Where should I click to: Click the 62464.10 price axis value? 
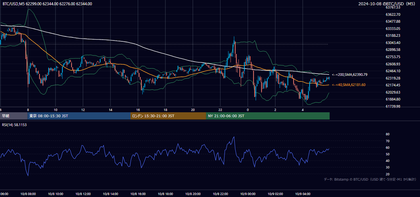pos(393,71)
